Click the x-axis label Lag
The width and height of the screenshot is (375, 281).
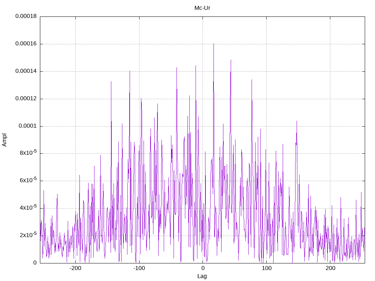pyautogui.click(x=202, y=276)
